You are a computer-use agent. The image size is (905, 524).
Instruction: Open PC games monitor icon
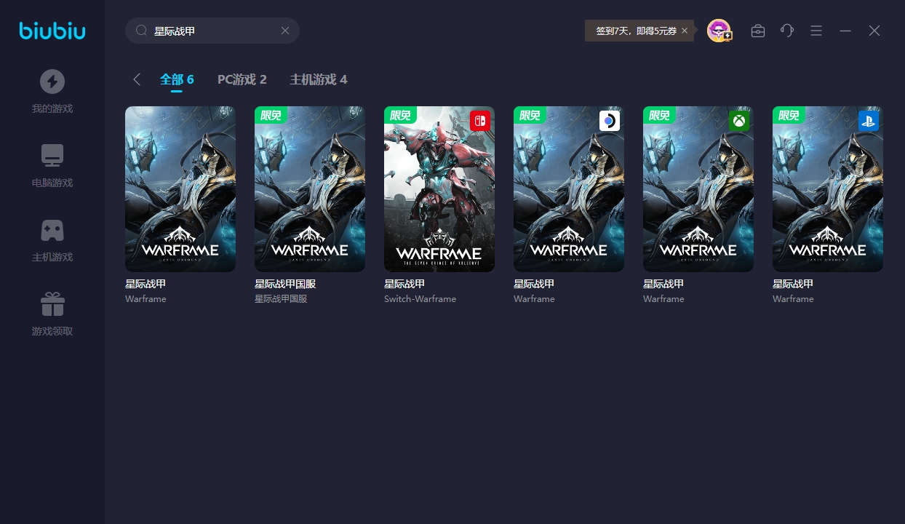pyautogui.click(x=52, y=156)
